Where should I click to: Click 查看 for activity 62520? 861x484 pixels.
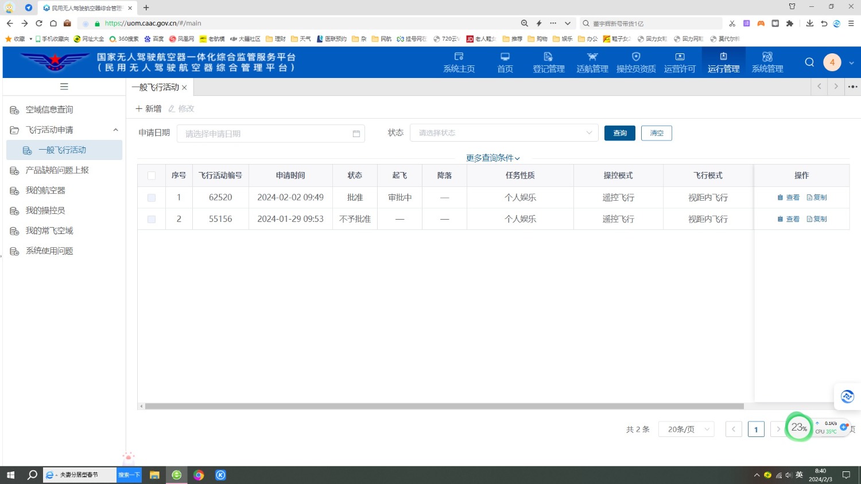(x=789, y=197)
